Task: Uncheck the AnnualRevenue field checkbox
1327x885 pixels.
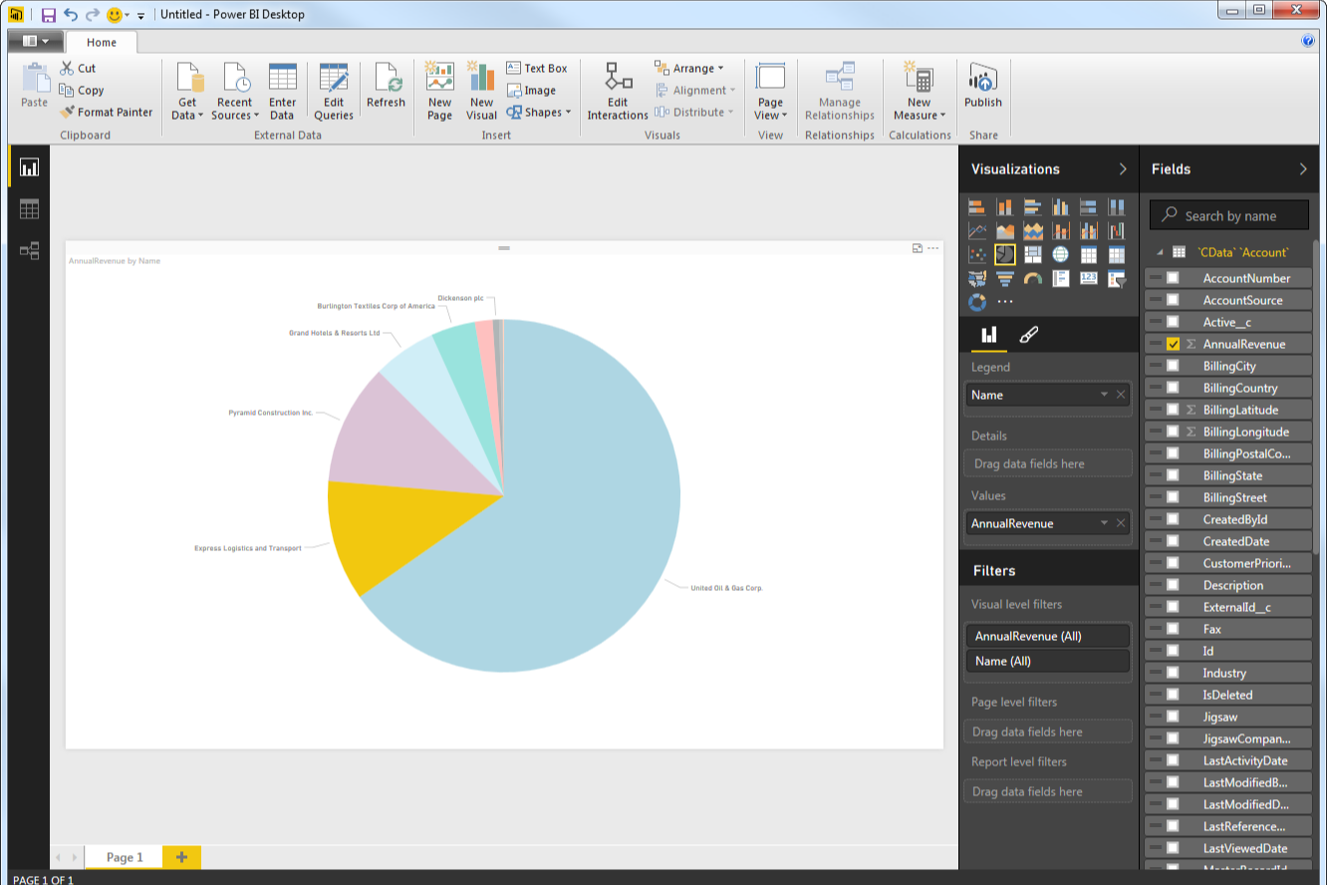Action: point(1173,344)
